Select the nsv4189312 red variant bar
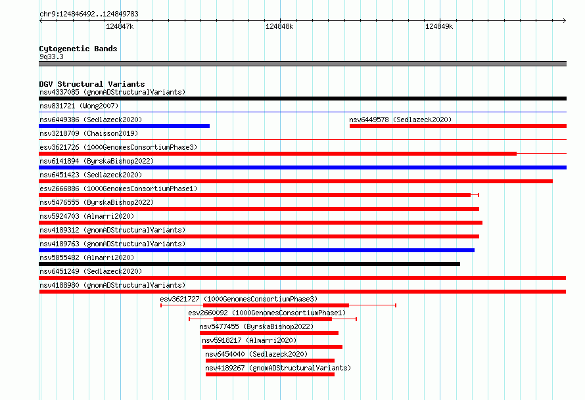Image resolution: width=585 pixels, height=400 pixels. pos(259,236)
